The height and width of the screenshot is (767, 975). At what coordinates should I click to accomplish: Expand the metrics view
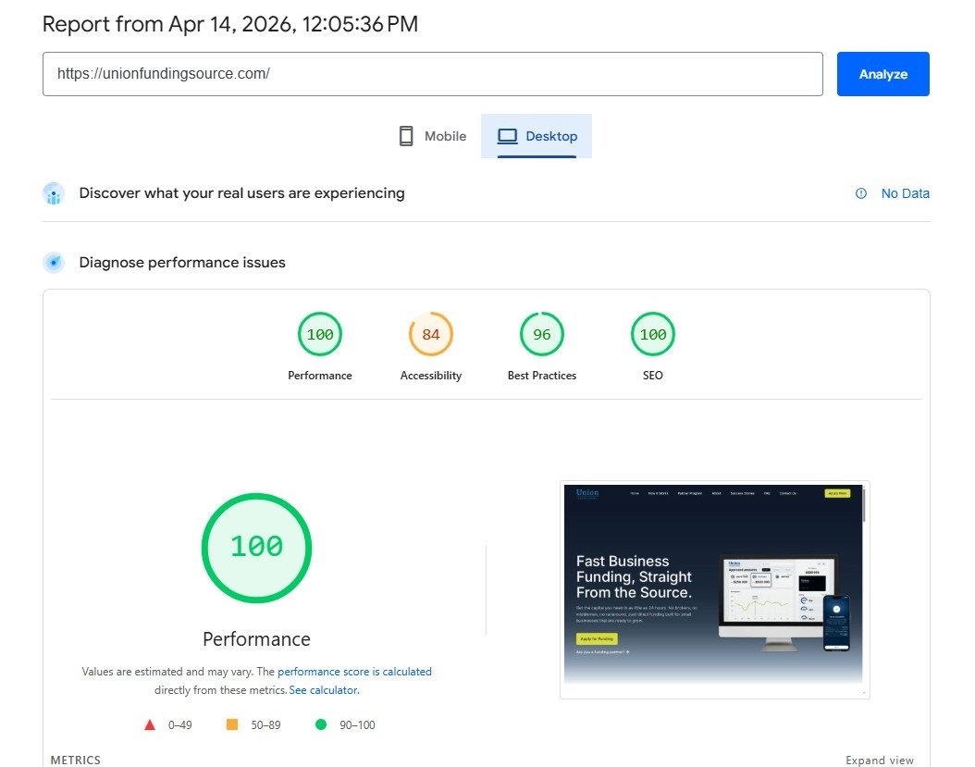point(879,761)
